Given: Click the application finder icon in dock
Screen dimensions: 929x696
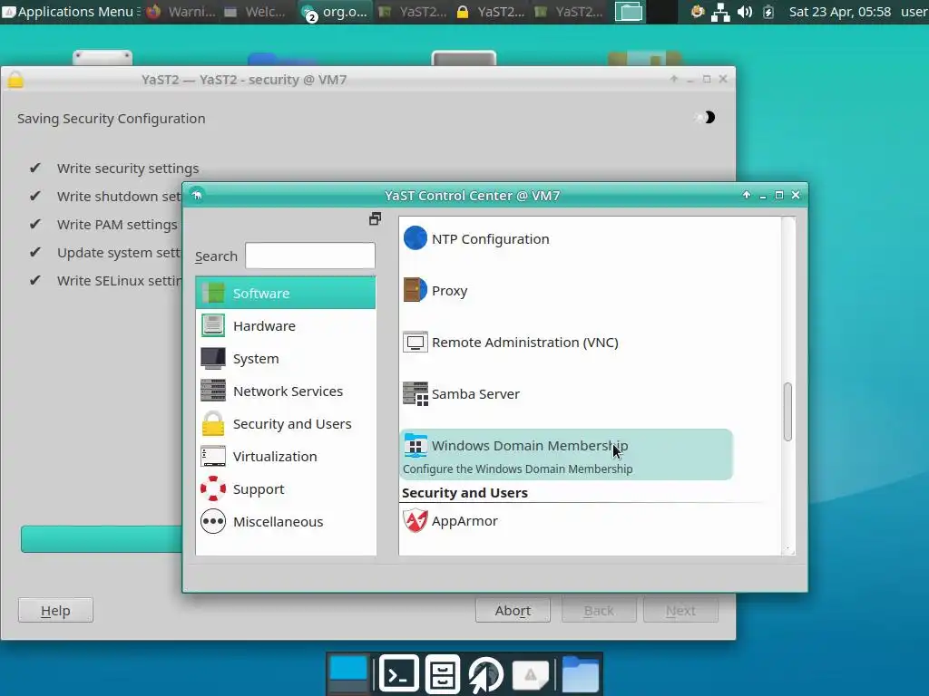Looking at the screenshot, I should [530, 674].
